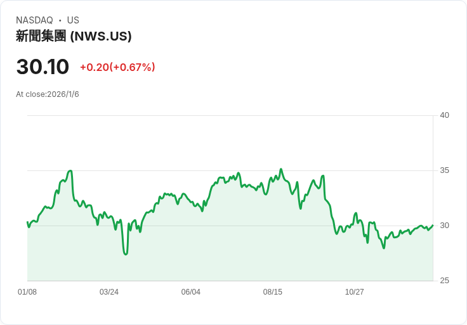The image size is (467, 325).
Task: Select the 06/04 date on the x-axis
Action: click(x=191, y=292)
